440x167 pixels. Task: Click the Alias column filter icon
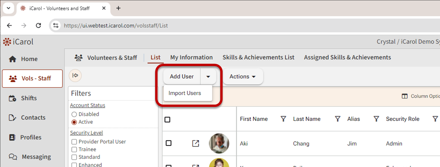[x=376, y=119]
